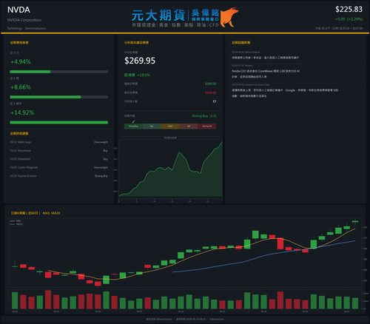Open the Reuters Nvidia CEO CoreWeave headline
Viewport: 370px width, 324px height.
coord(266,74)
